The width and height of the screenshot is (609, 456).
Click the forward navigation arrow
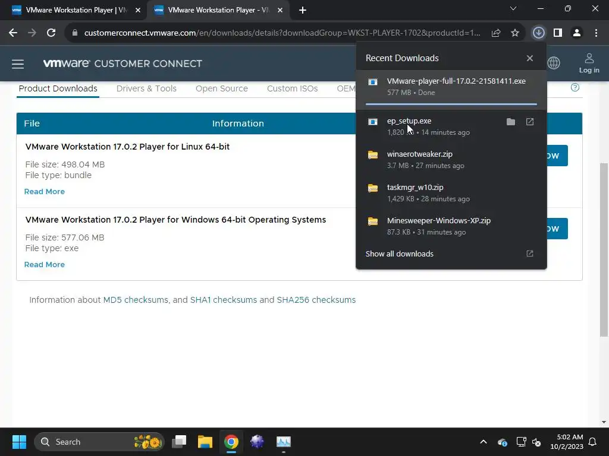tap(32, 33)
